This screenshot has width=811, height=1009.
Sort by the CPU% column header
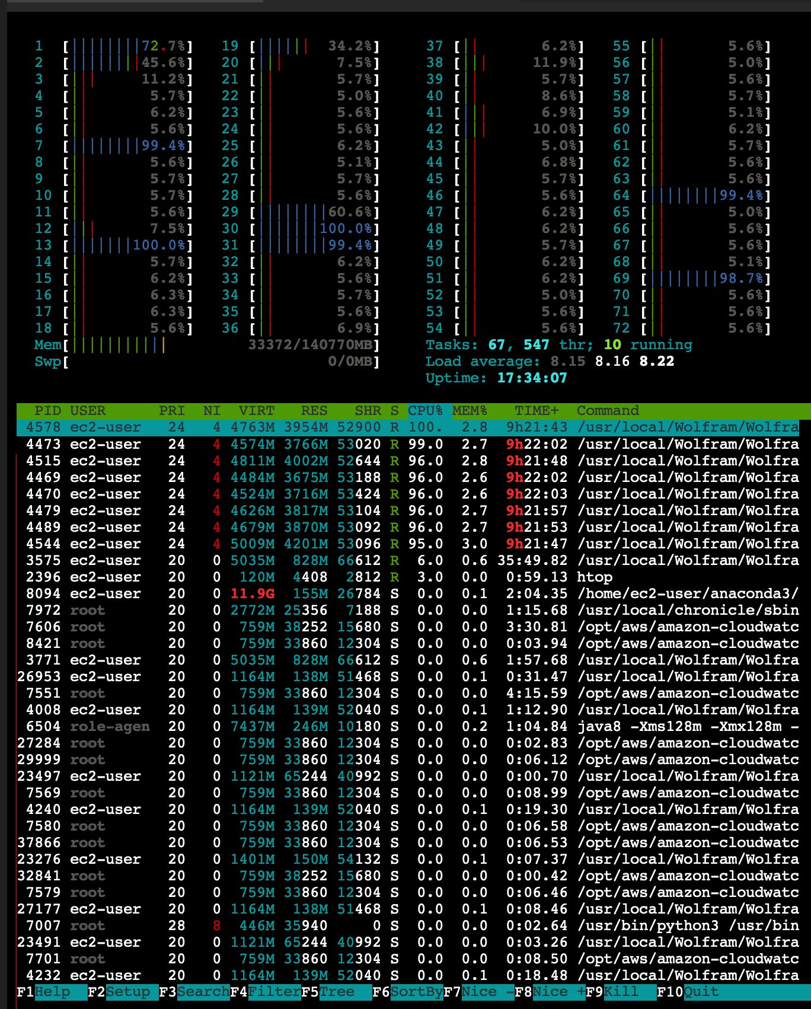[x=425, y=411]
